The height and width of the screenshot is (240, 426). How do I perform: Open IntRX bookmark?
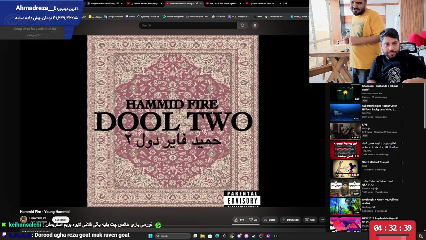pyautogui.click(x=258, y=17)
